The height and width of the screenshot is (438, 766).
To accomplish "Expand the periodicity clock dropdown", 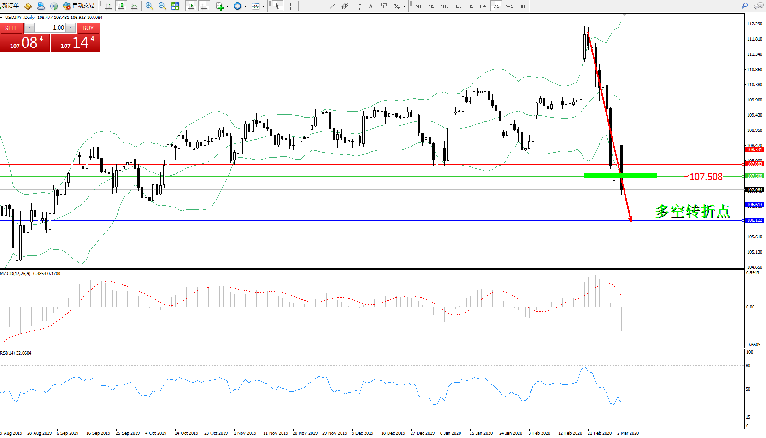I will pyautogui.click(x=245, y=6).
